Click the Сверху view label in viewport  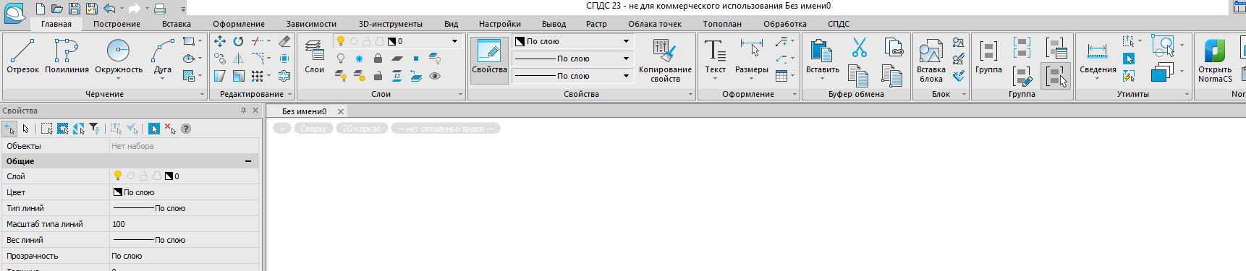[x=313, y=129]
